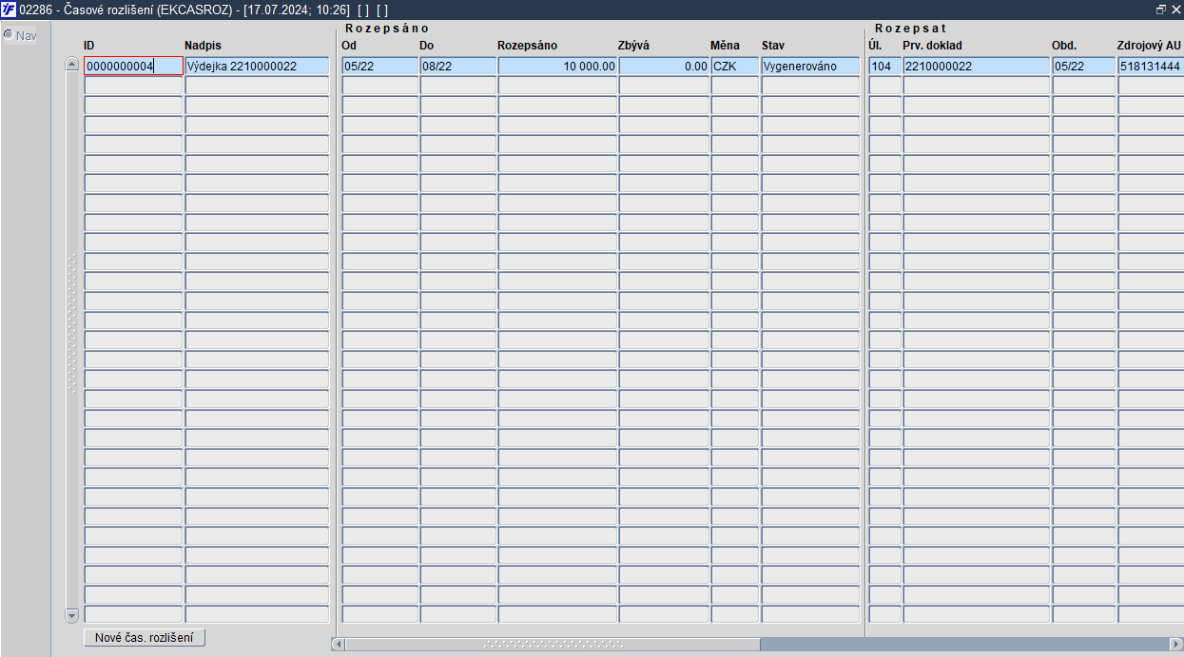
Task: Select the Nadpis cell Výdejka 2210000022
Action: click(x=257, y=66)
